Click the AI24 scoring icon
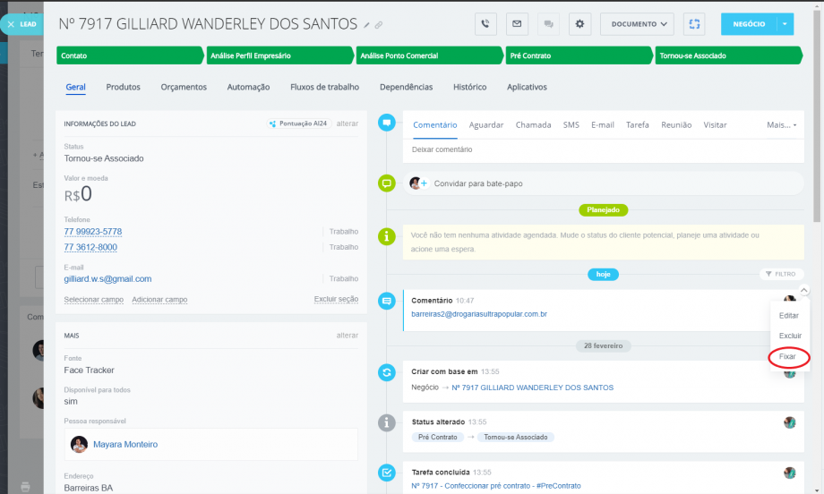This screenshot has height=494, width=824. (272, 123)
